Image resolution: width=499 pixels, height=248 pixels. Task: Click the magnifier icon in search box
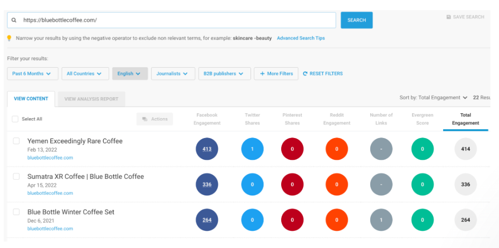click(14, 20)
